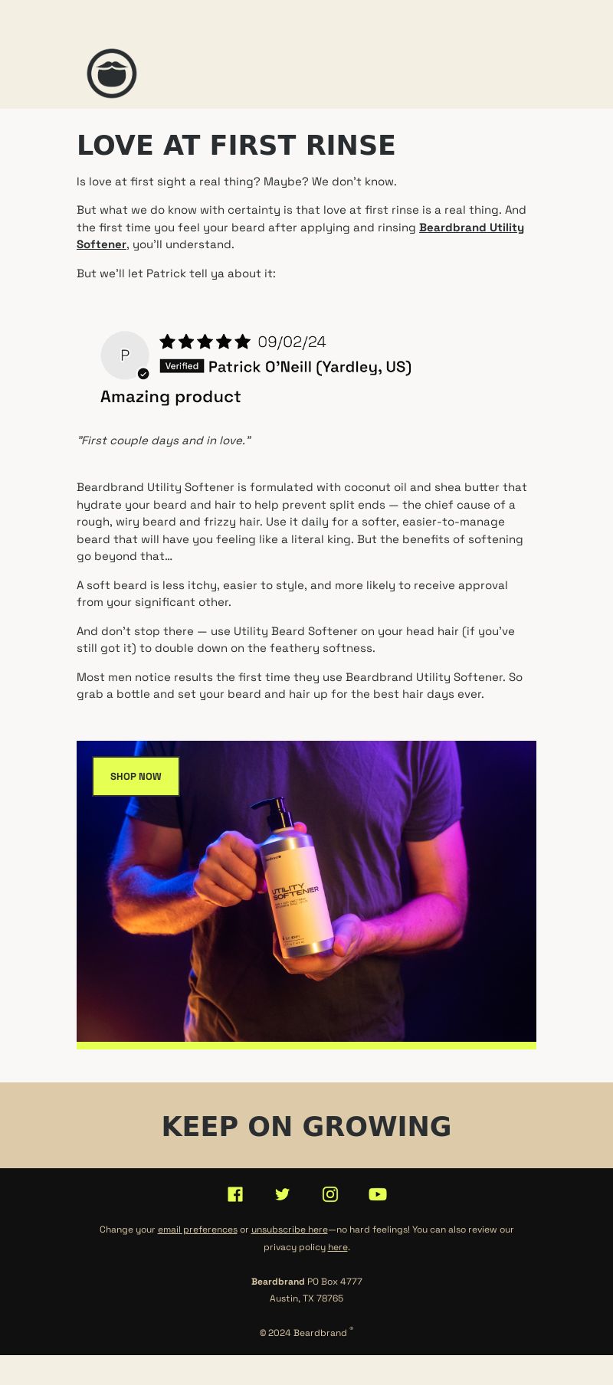
Task: Click the Beardbrand beard logo
Action: point(112,74)
